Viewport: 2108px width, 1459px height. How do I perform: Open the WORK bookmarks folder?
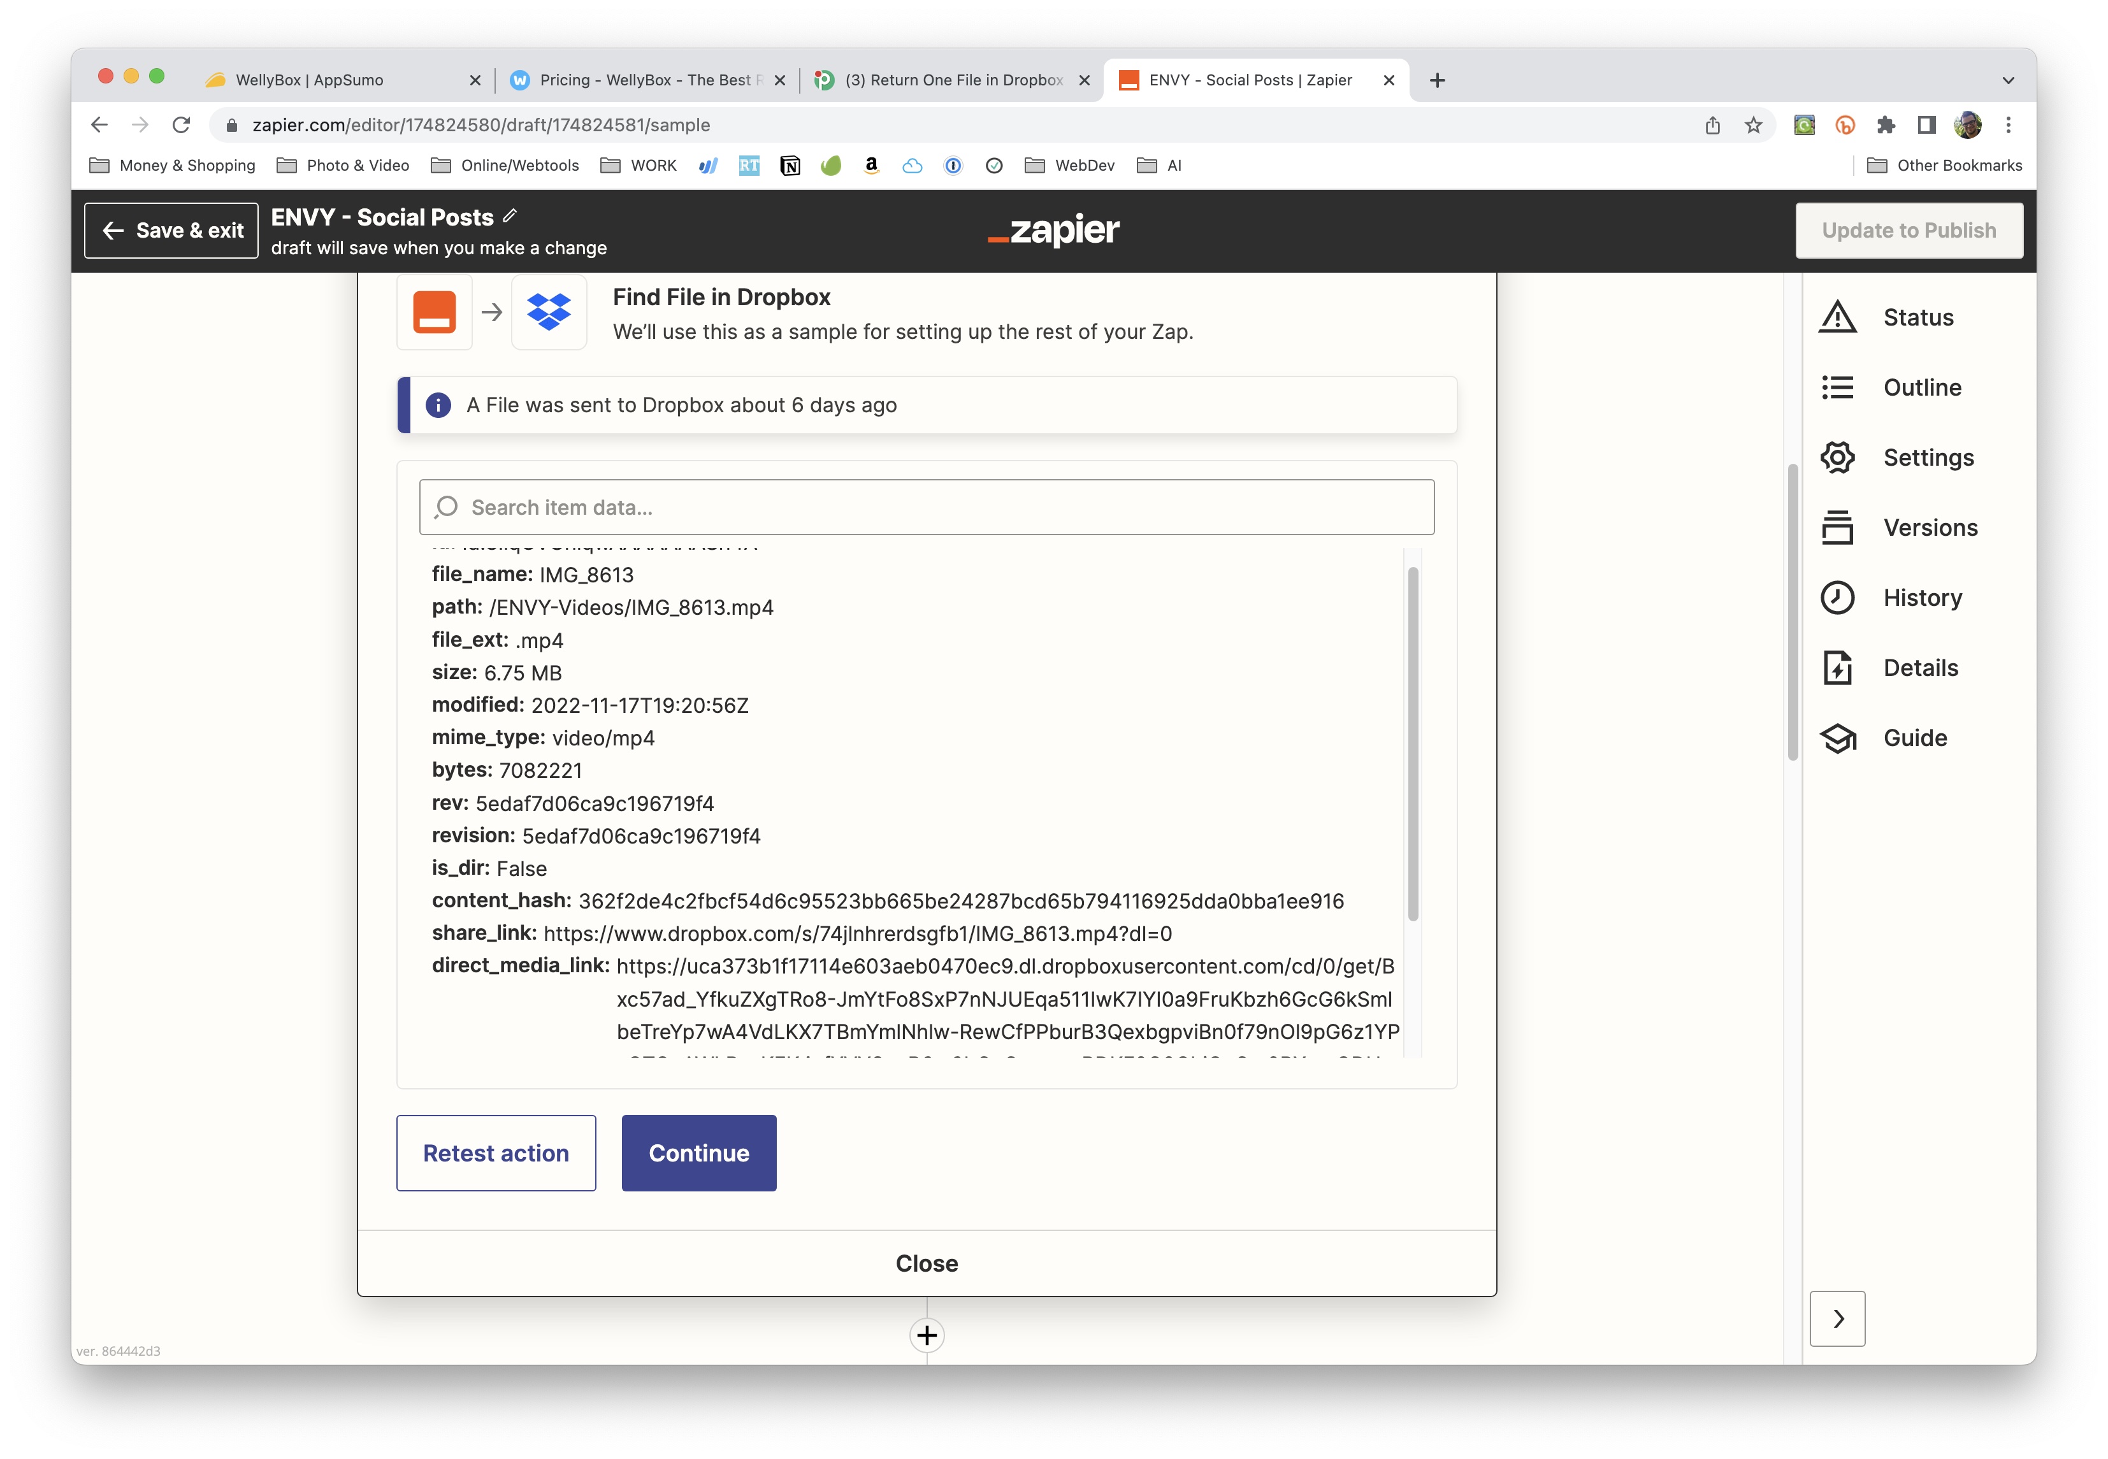tap(638, 166)
